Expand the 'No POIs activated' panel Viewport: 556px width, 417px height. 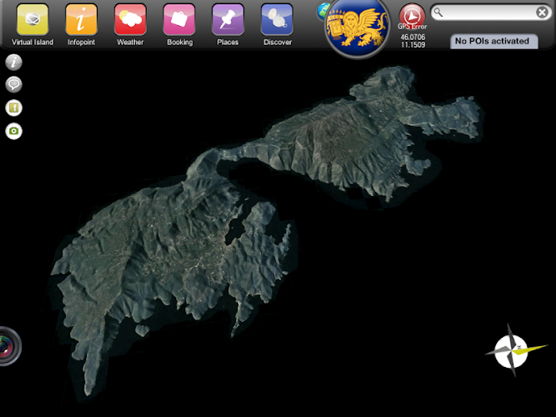click(492, 41)
